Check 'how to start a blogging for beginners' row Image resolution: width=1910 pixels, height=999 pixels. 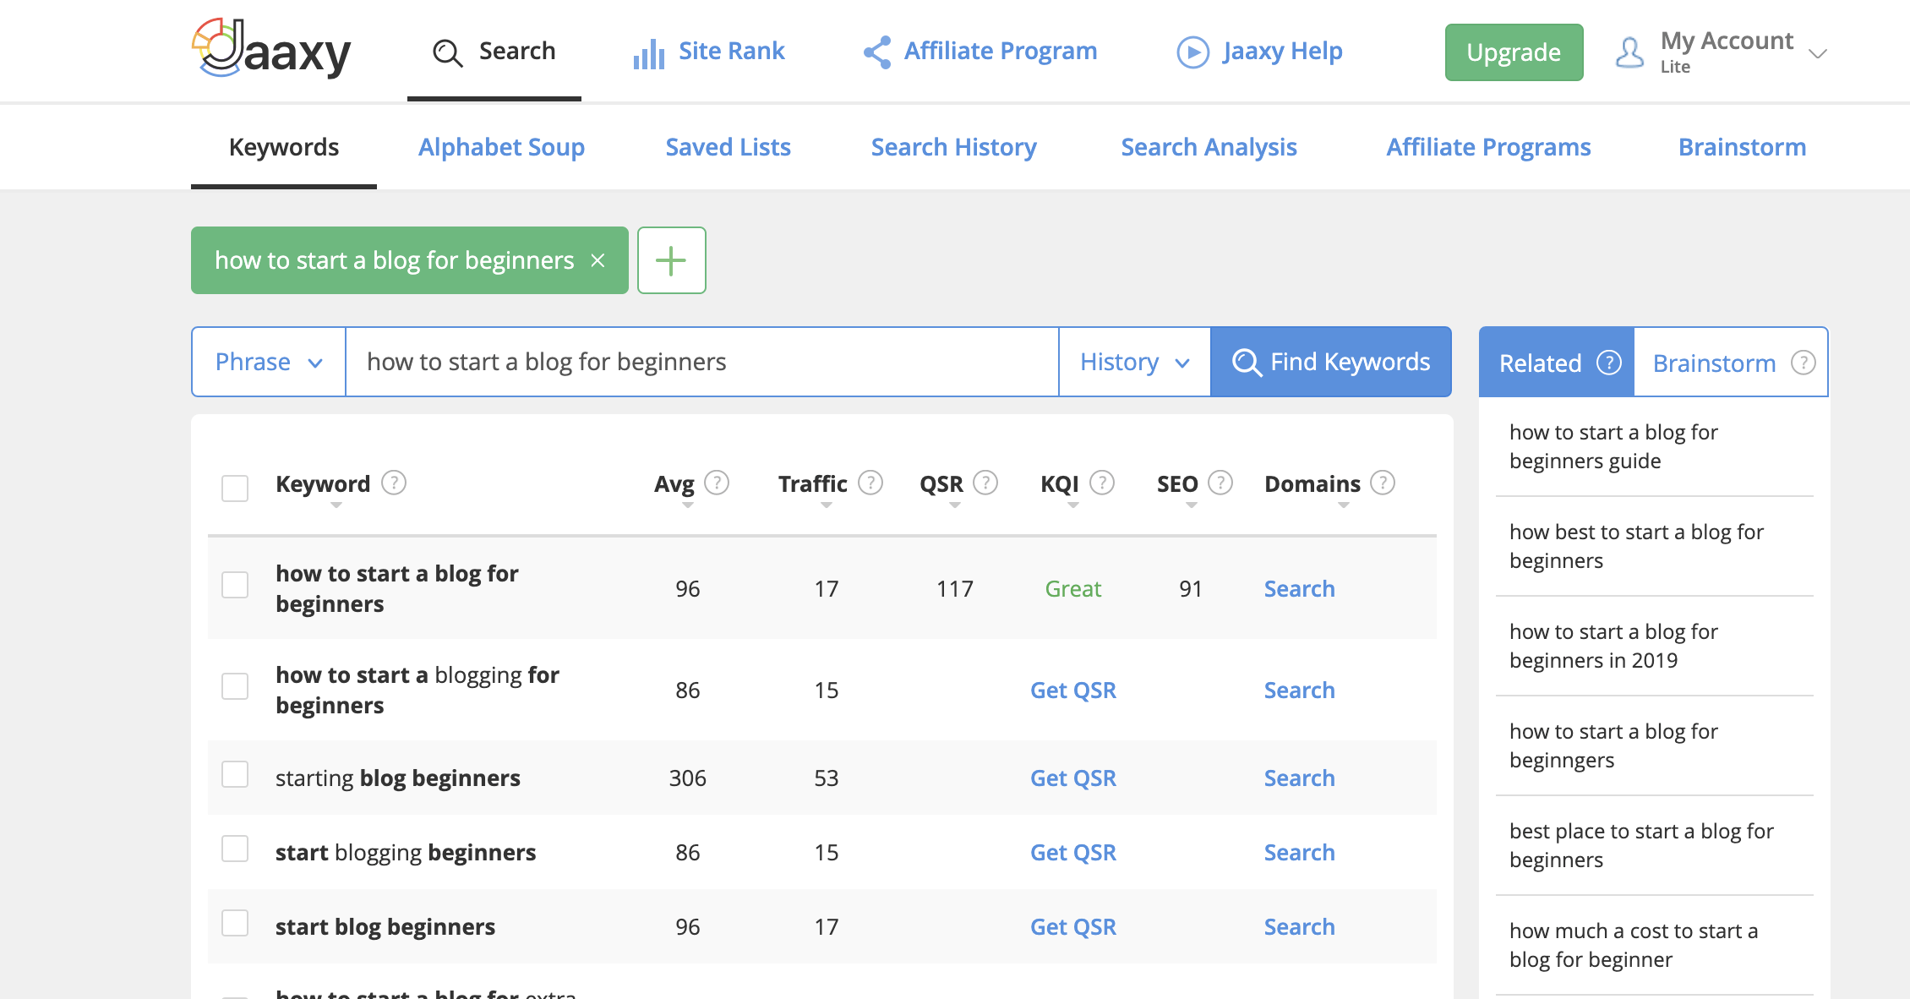pyautogui.click(x=235, y=686)
